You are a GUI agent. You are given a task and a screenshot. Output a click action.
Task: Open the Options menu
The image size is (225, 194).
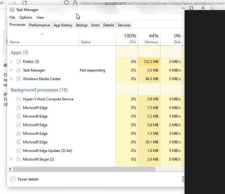click(x=26, y=17)
